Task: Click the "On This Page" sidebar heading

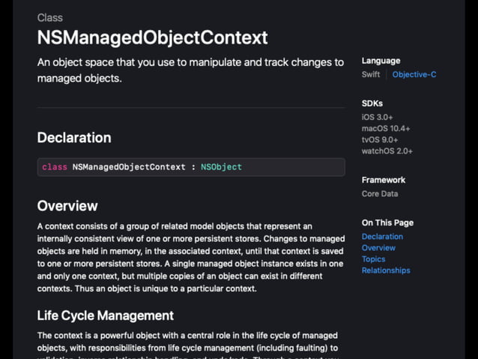Action: point(387,223)
